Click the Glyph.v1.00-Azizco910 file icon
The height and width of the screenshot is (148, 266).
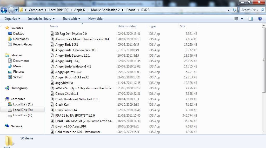tap(52, 126)
